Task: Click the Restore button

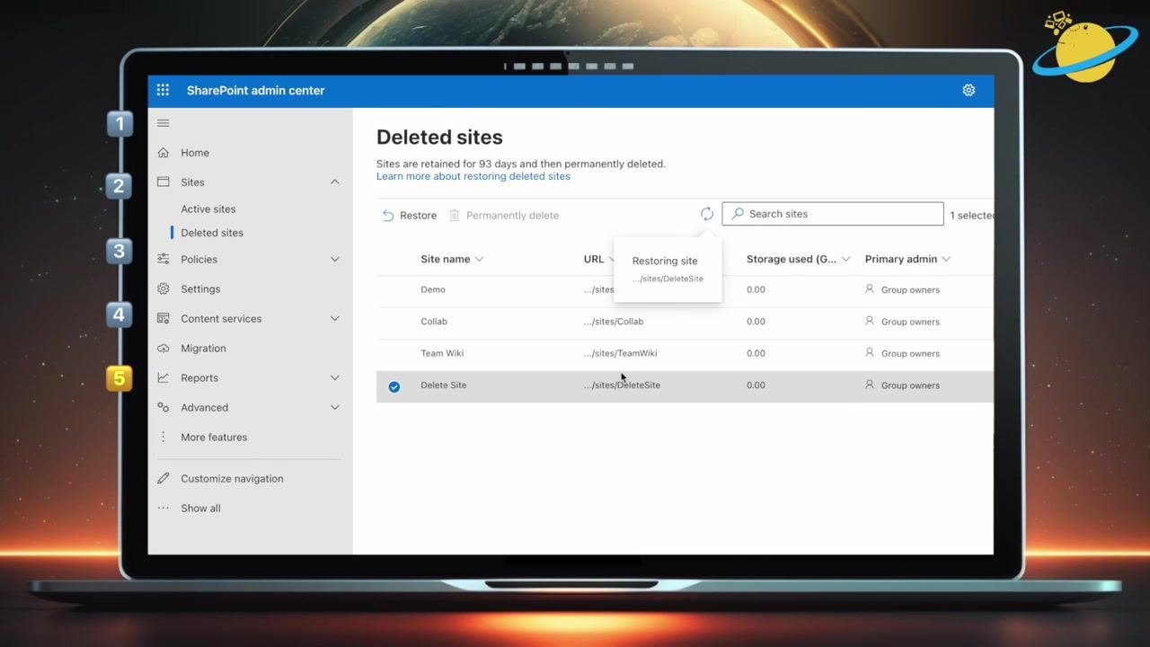Action: 410,216
